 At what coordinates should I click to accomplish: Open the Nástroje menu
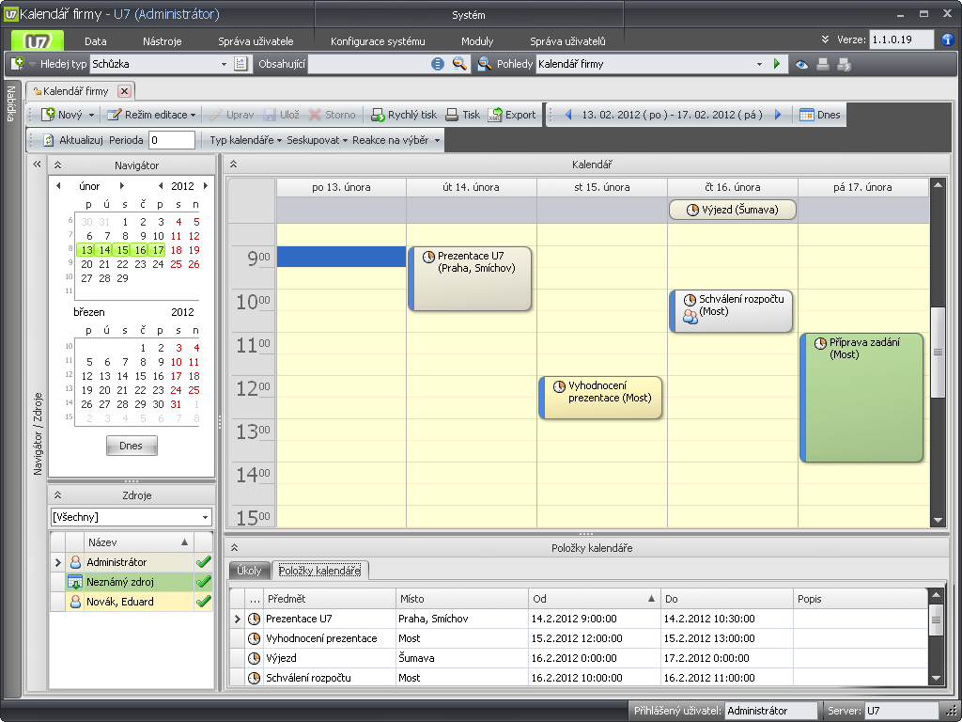[x=162, y=41]
